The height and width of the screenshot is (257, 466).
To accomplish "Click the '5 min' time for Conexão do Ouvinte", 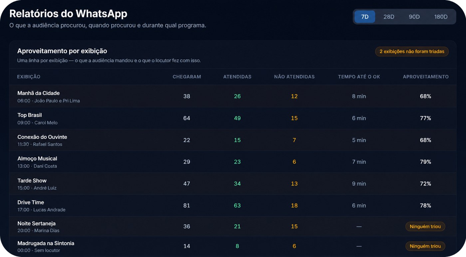I will (x=359, y=140).
